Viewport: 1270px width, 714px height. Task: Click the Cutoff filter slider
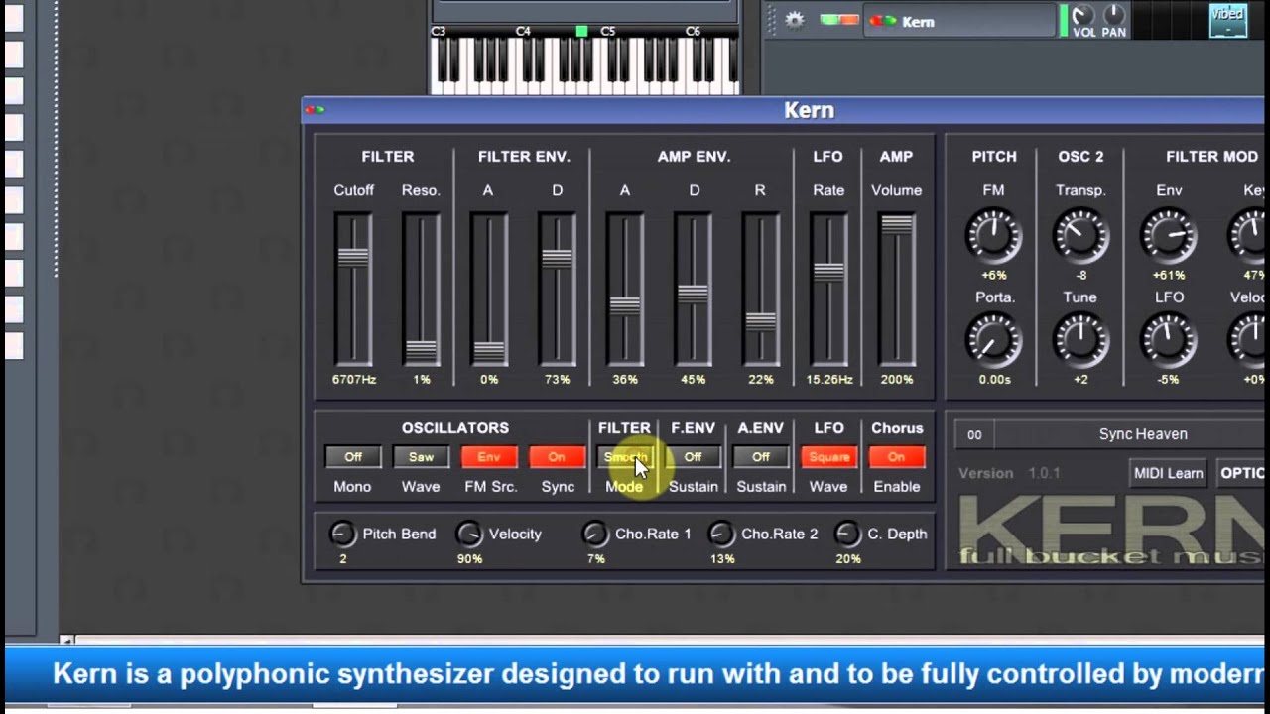(x=353, y=289)
